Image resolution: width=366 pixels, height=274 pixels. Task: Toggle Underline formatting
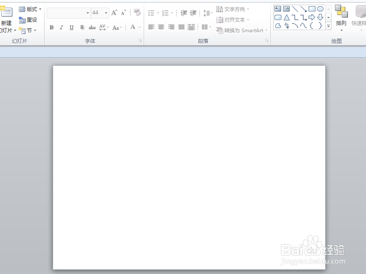(71, 27)
